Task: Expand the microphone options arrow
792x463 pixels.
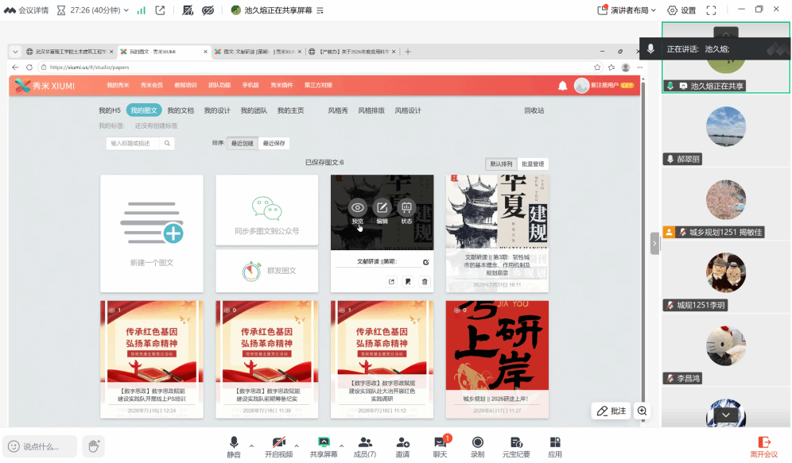Action: pos(251,446)
